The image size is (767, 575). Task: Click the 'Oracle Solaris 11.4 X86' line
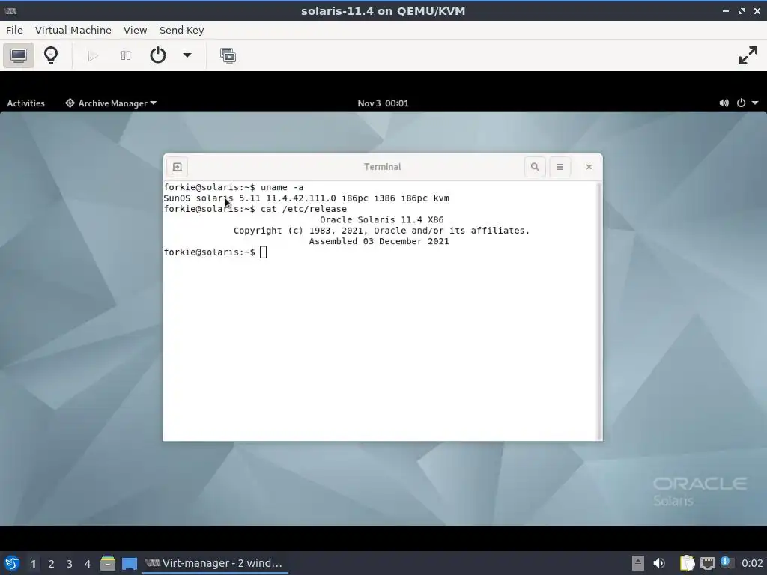(381, 219)
